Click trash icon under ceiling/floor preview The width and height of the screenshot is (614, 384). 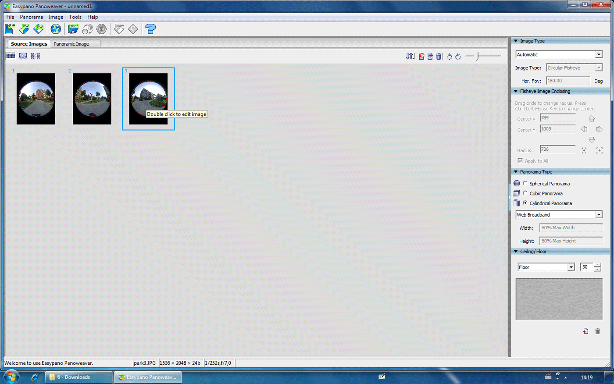coord(597,331)
